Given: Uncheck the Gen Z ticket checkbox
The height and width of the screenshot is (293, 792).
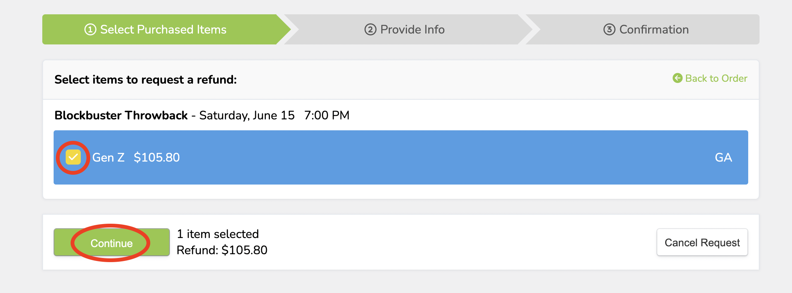Looking at the screenshot, I should tap(73, 157).
